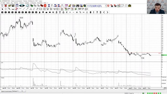
Task: Click the green current price label
Action: (x=164, y=55)
